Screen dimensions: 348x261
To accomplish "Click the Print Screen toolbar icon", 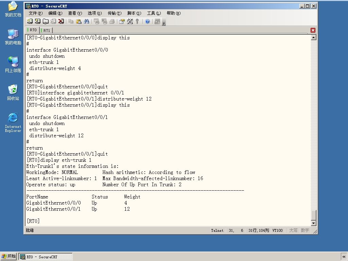I will 96,21.
